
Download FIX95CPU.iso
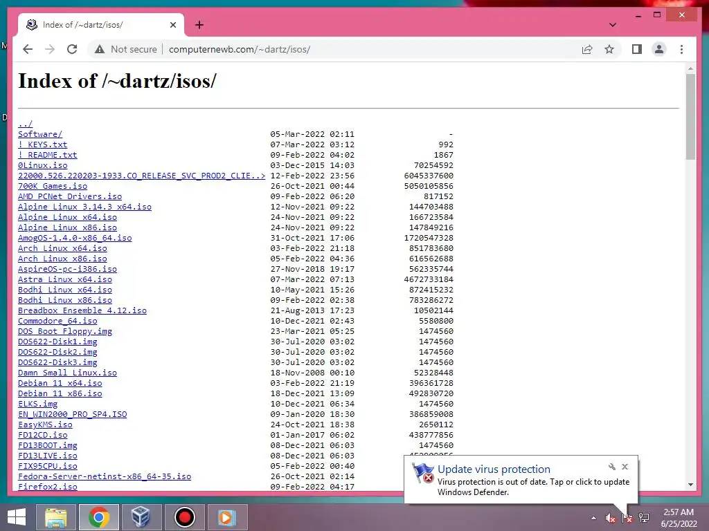coord(48,467)
